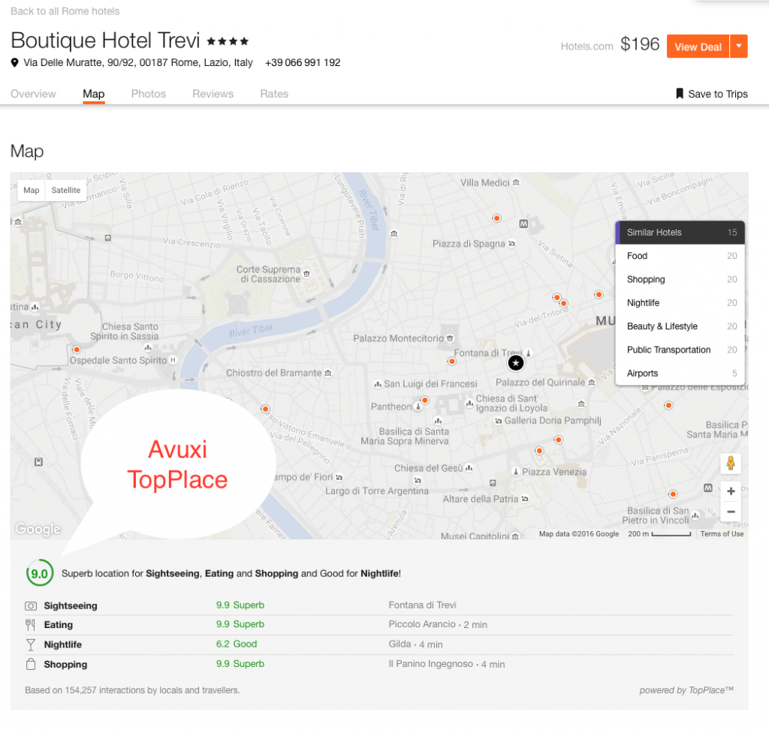
Task: Click the Nightlife 6.2 Good rating
Action: pos(237,644)
